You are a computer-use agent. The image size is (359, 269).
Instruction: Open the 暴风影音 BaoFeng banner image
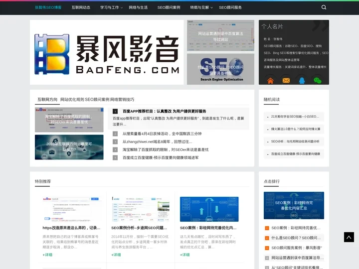coord(107,52)
